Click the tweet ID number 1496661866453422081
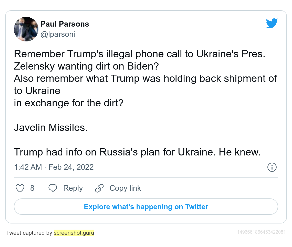The height and width of the screenshot is (247, 292). click(x=261, y=232)
